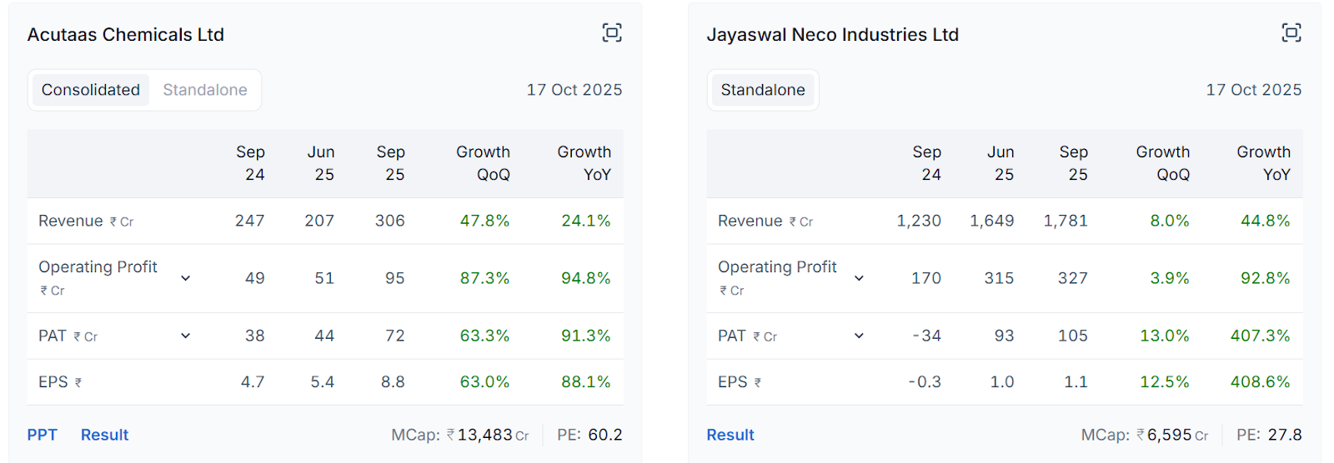1334x463 pixels.
Task: Click Jayaswal PAT QoQ growth 13.0%
Action: click(1165, 336)
